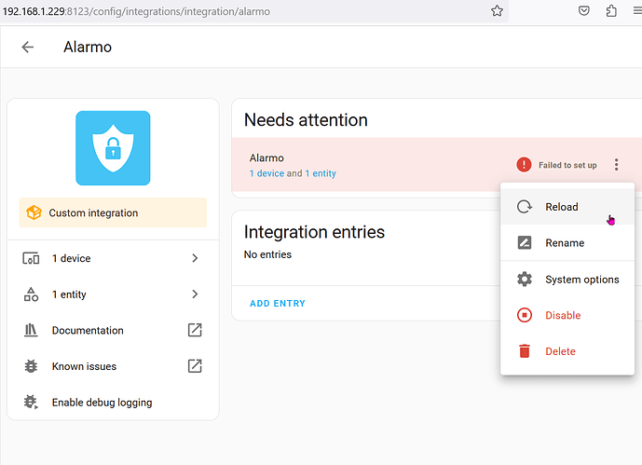Click the browser extensions puzzle icon
Viewport: 642px width, 465px height.
(x=611, y=11)
